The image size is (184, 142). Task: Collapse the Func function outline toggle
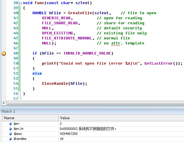click(21, 3)
